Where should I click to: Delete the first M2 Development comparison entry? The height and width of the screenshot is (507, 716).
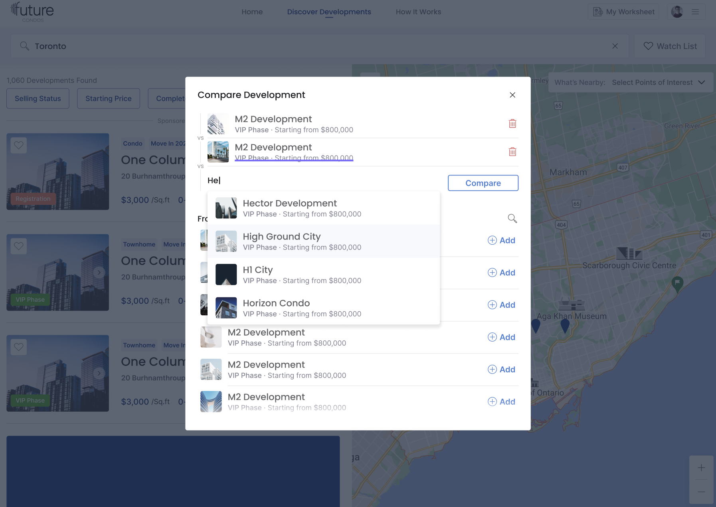point(512,124)
